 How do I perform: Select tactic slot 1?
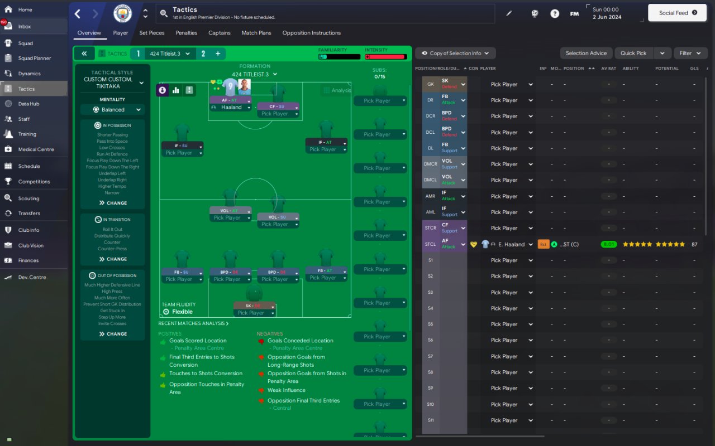[137, 54]
